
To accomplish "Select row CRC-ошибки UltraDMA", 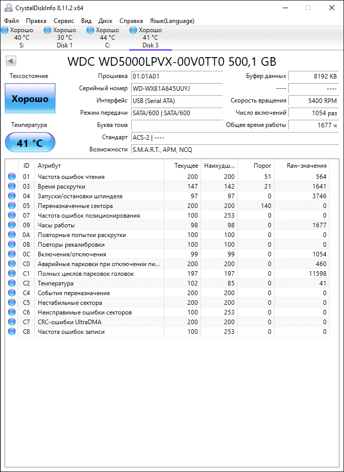I will point(167,322).
